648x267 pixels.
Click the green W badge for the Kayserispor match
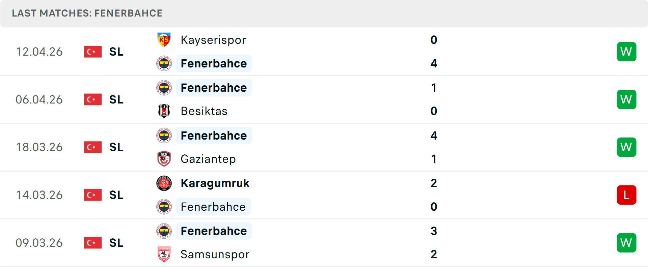click(x=626, y=52)
